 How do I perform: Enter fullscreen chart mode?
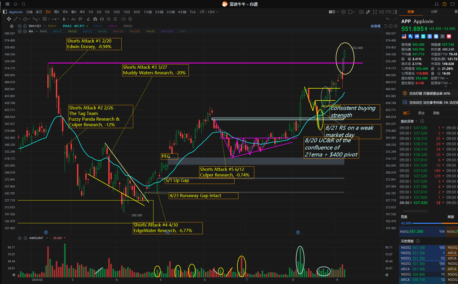pyautogui.click(x=374, y=12)
